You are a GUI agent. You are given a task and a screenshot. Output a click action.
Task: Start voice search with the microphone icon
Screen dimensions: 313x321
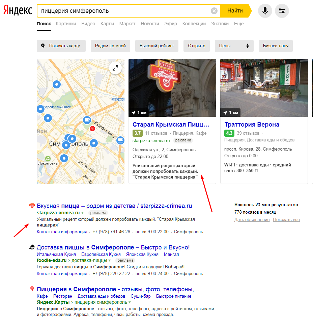point(265,11)
